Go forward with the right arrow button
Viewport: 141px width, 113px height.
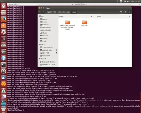tap(43, 12)
